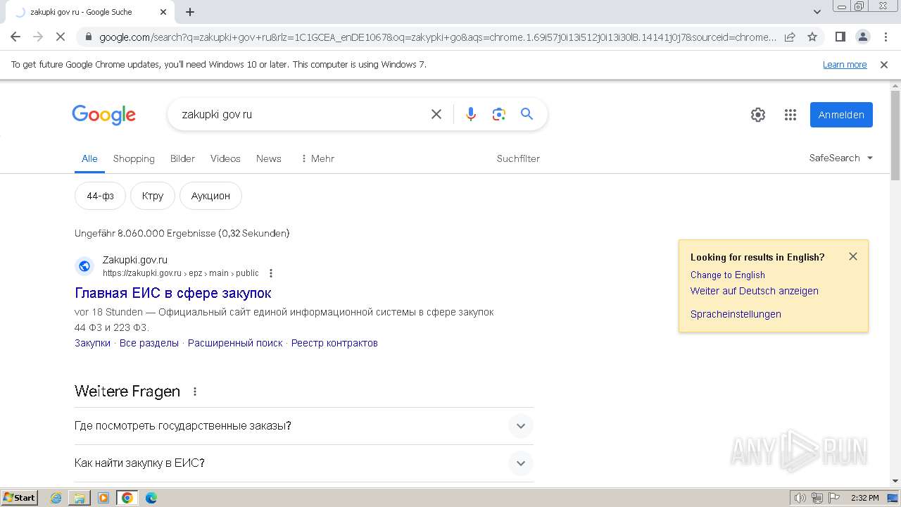Switch to the Videos tab
Screen dimensions: 901x507
click(x=225, y=158)
